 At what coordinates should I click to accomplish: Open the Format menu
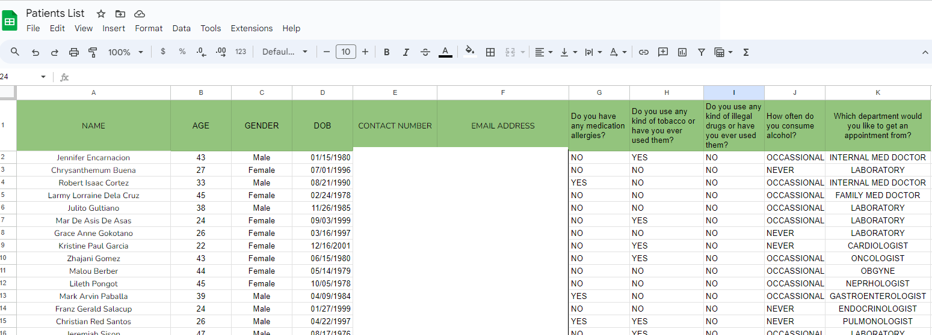[149, 28]
